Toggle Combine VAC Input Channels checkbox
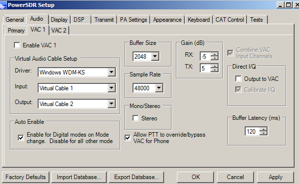 [230, 53]
